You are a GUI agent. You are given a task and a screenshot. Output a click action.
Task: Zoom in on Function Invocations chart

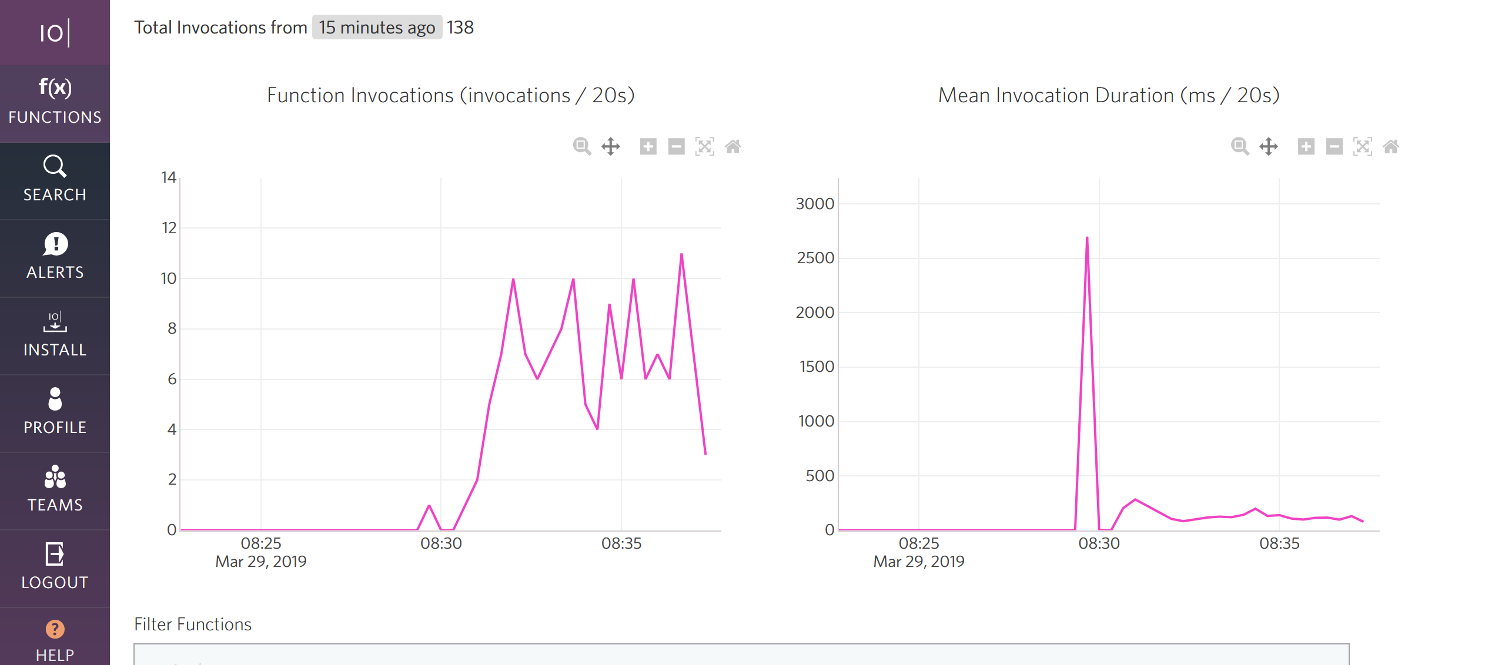pos(648,146)
